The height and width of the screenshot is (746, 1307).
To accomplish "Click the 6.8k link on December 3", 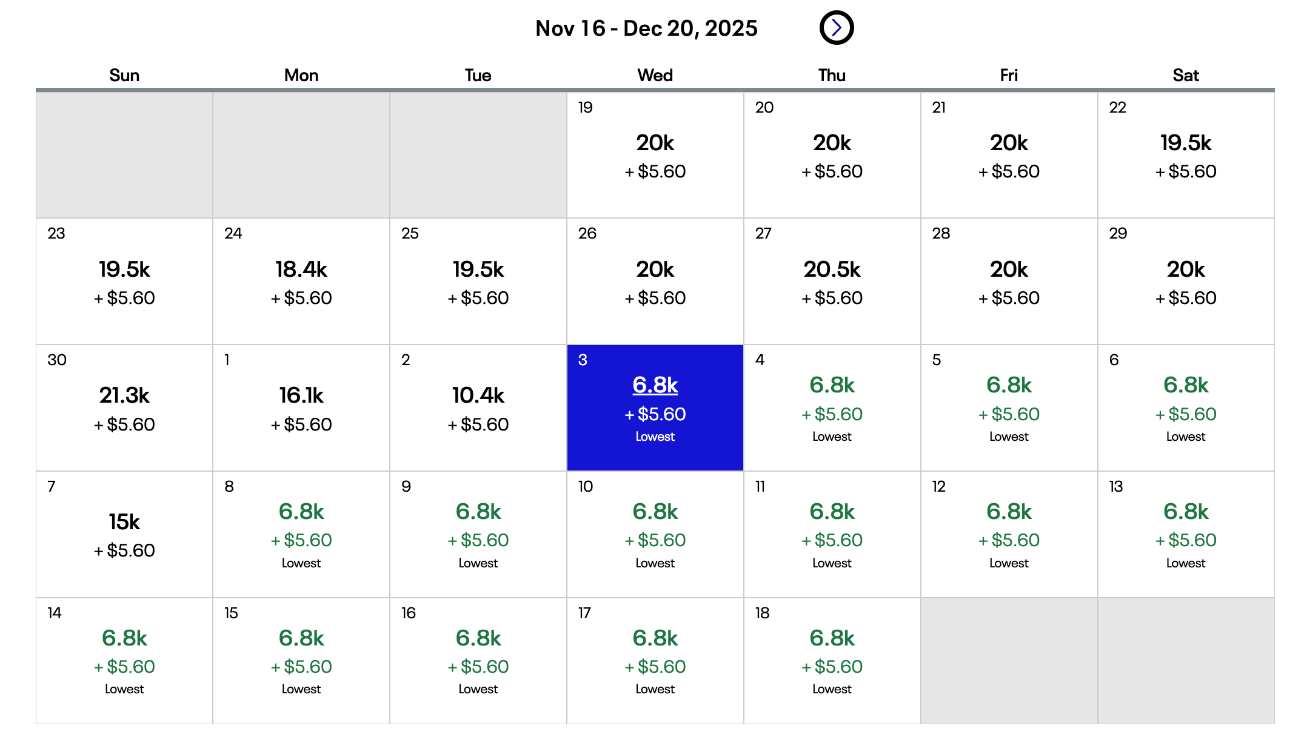I will 655,385.
